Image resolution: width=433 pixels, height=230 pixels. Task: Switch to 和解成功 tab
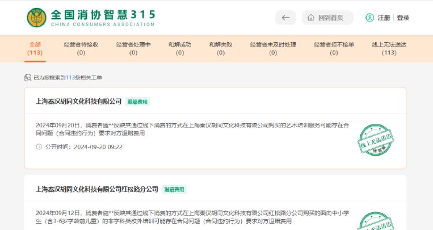180,48
